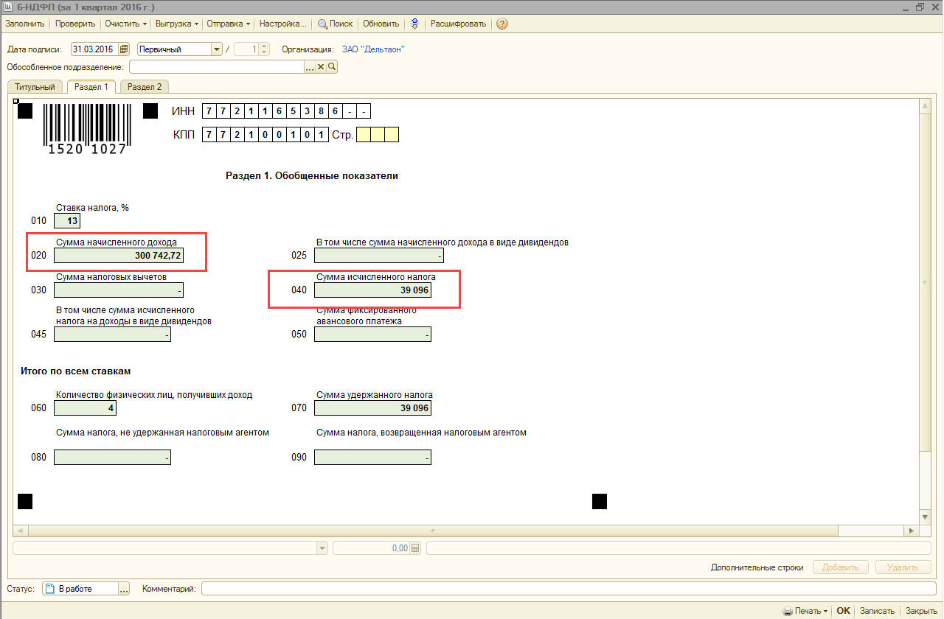
Task: Click Обновить in the toolbar
Action: [381, 24]
